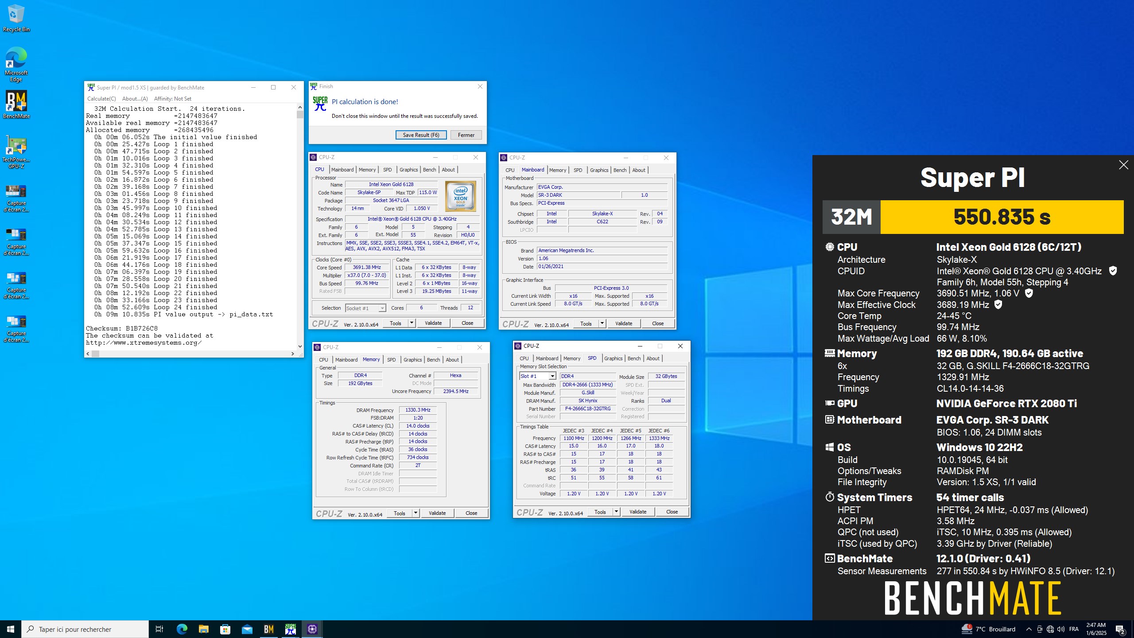Click the Intel Xeon Gold logo in CPU-Z
The image size is (1134, 638).
pos(460,196)
